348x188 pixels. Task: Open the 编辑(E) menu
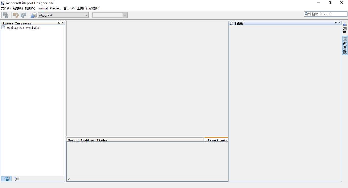pyautogui.click(x=18, y=8)
